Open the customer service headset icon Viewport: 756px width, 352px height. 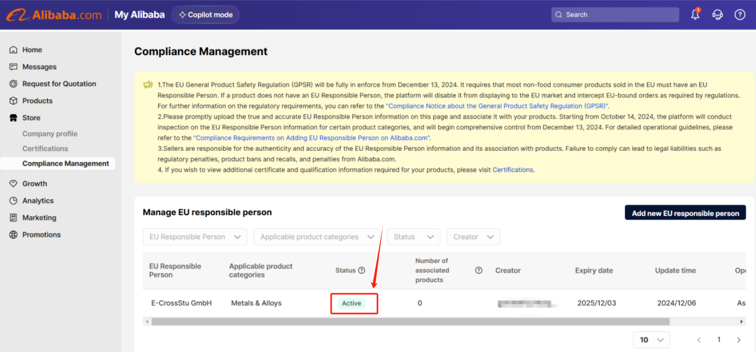point(717,15)
